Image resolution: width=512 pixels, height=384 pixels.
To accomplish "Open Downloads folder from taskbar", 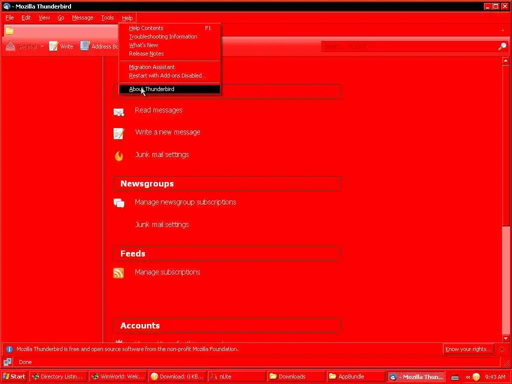I will point(296,376).
